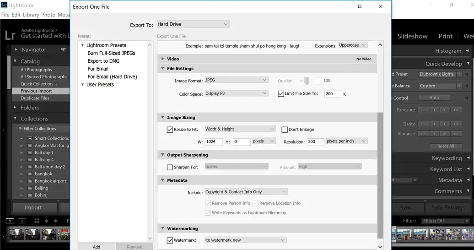Screen dimensions: 474x250
Task: Switch to the Print module
Action: click(446, 36)
